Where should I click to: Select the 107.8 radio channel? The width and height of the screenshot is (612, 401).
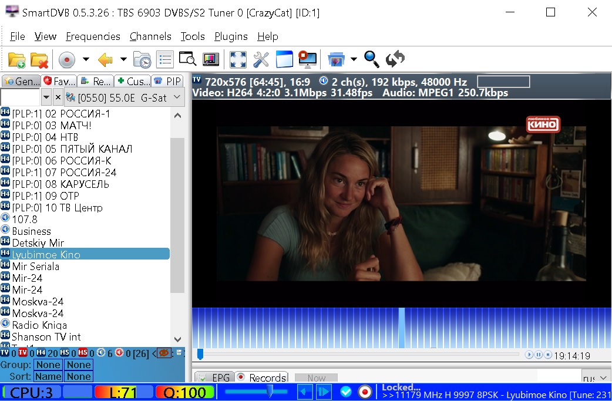click(85, 219)
